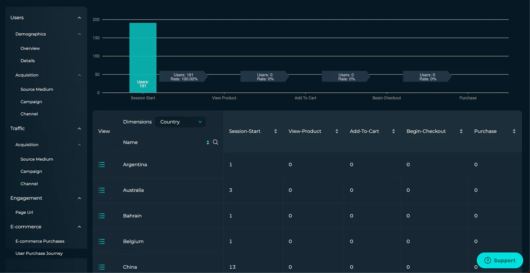Open the view list icon for Belgium
530x273 pixels.
click(x=102, y=242)
